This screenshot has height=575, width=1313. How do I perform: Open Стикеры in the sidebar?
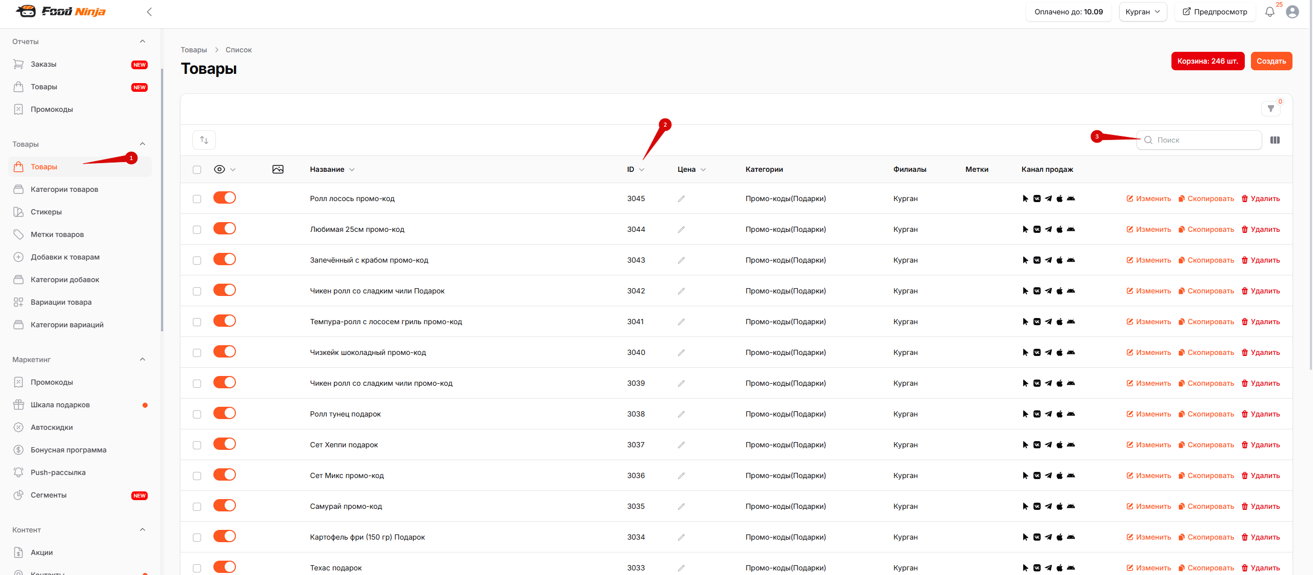pos(80,212)
